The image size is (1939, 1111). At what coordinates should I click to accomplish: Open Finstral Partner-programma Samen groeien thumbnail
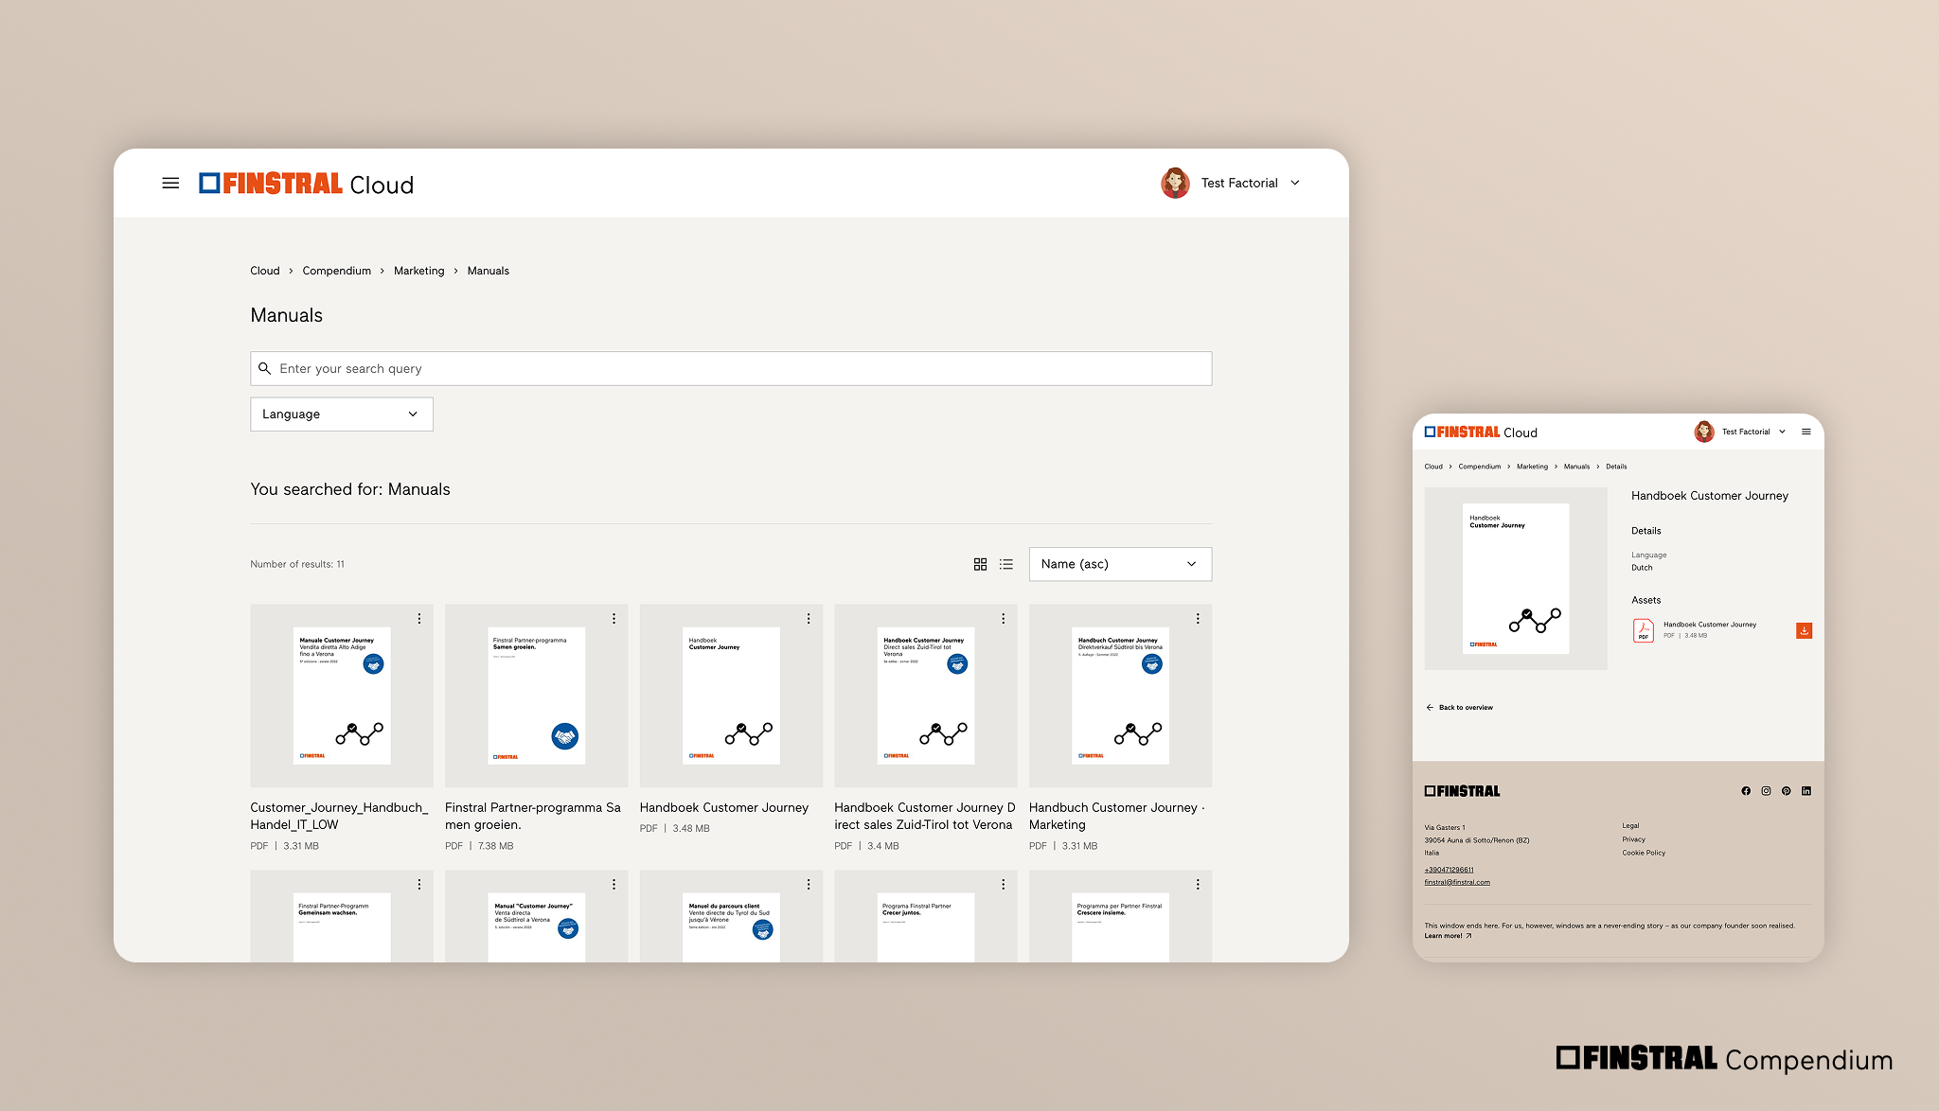(x=536, y=696)
